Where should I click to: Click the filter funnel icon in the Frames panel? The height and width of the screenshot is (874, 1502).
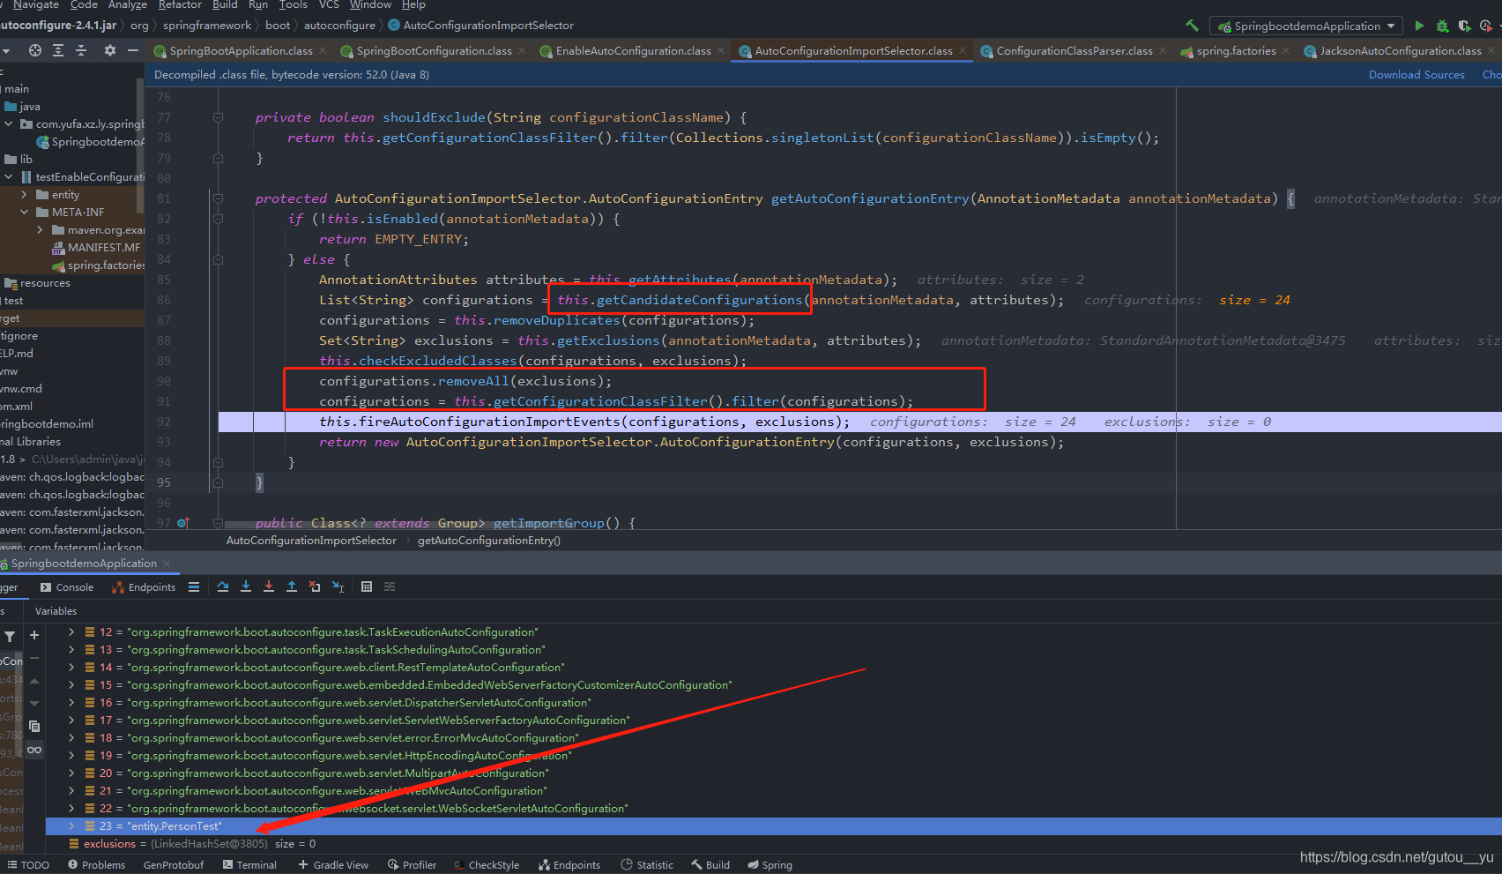10,636
